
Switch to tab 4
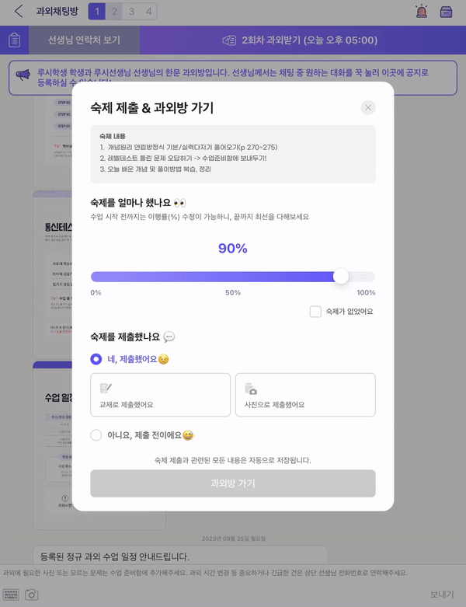pos(148,12)
